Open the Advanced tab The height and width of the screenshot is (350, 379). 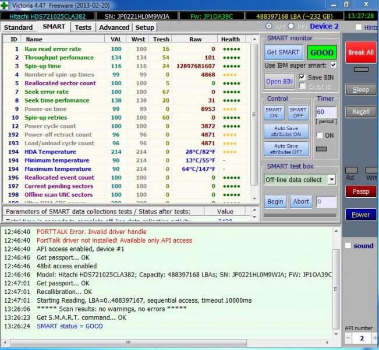pos(114,27)
